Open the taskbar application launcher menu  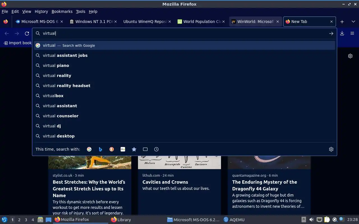pyautogui.click(x=4, y=220)
